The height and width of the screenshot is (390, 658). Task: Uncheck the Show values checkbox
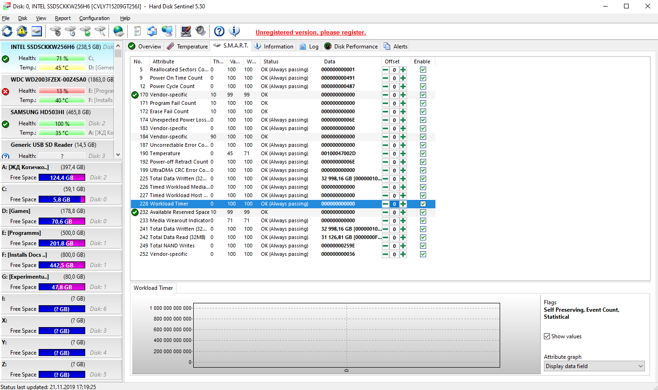(x=547, y=336)
